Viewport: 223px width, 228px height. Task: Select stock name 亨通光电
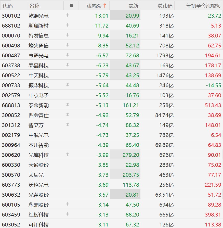[x=38, y=56]
